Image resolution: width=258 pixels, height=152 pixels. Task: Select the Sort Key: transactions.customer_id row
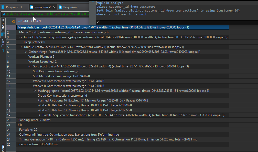pos(123,71)
